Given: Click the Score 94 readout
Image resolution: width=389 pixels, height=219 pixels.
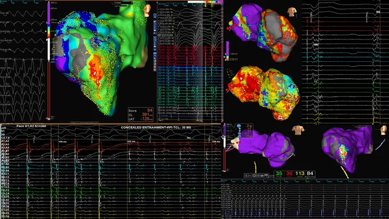Looking at the screenshot, I should click(140, 110).
